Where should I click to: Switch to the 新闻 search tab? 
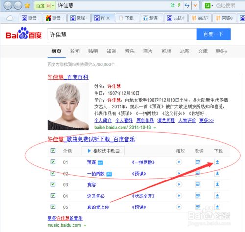[x=75, y=52]
